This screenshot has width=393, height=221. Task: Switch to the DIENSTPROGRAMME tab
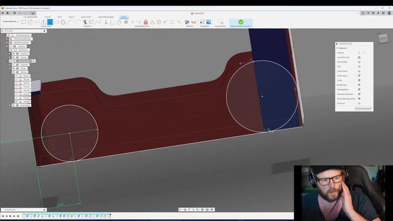click(106, 17)
